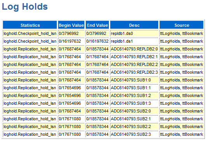Click the Desc column header
Viewport: 208px width, 142px height.
(x=134, y=25)
